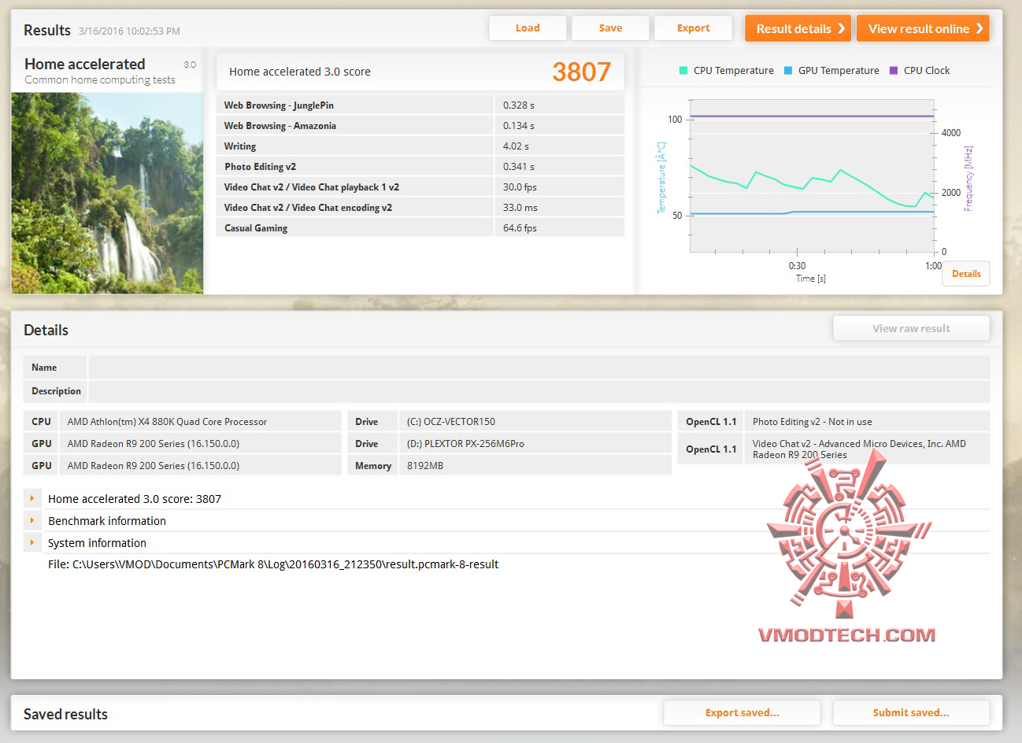Click the result date 3/16/2016 text
1022x743 pixels.
[129, 31]
